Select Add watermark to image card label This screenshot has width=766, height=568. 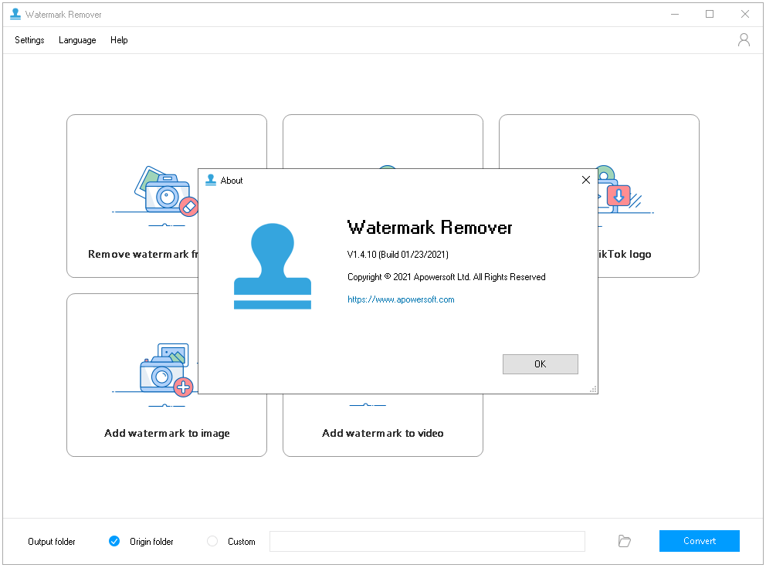[167, 433]
